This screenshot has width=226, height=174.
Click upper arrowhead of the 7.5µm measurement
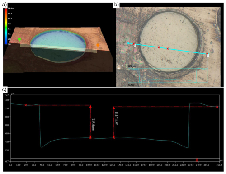[x=114, y=108]
